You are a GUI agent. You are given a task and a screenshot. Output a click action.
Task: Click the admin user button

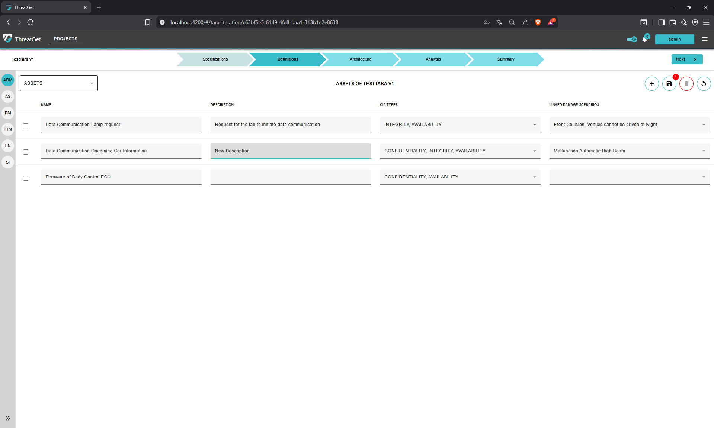674,39
